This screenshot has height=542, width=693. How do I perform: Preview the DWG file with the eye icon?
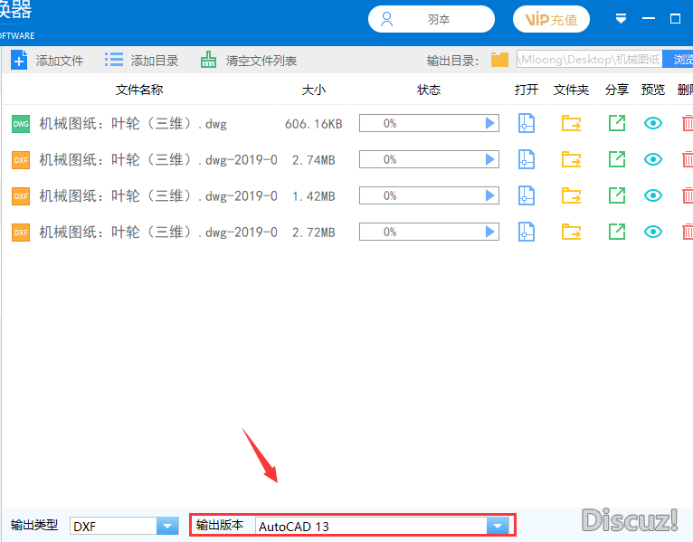[x=652, y=123]
